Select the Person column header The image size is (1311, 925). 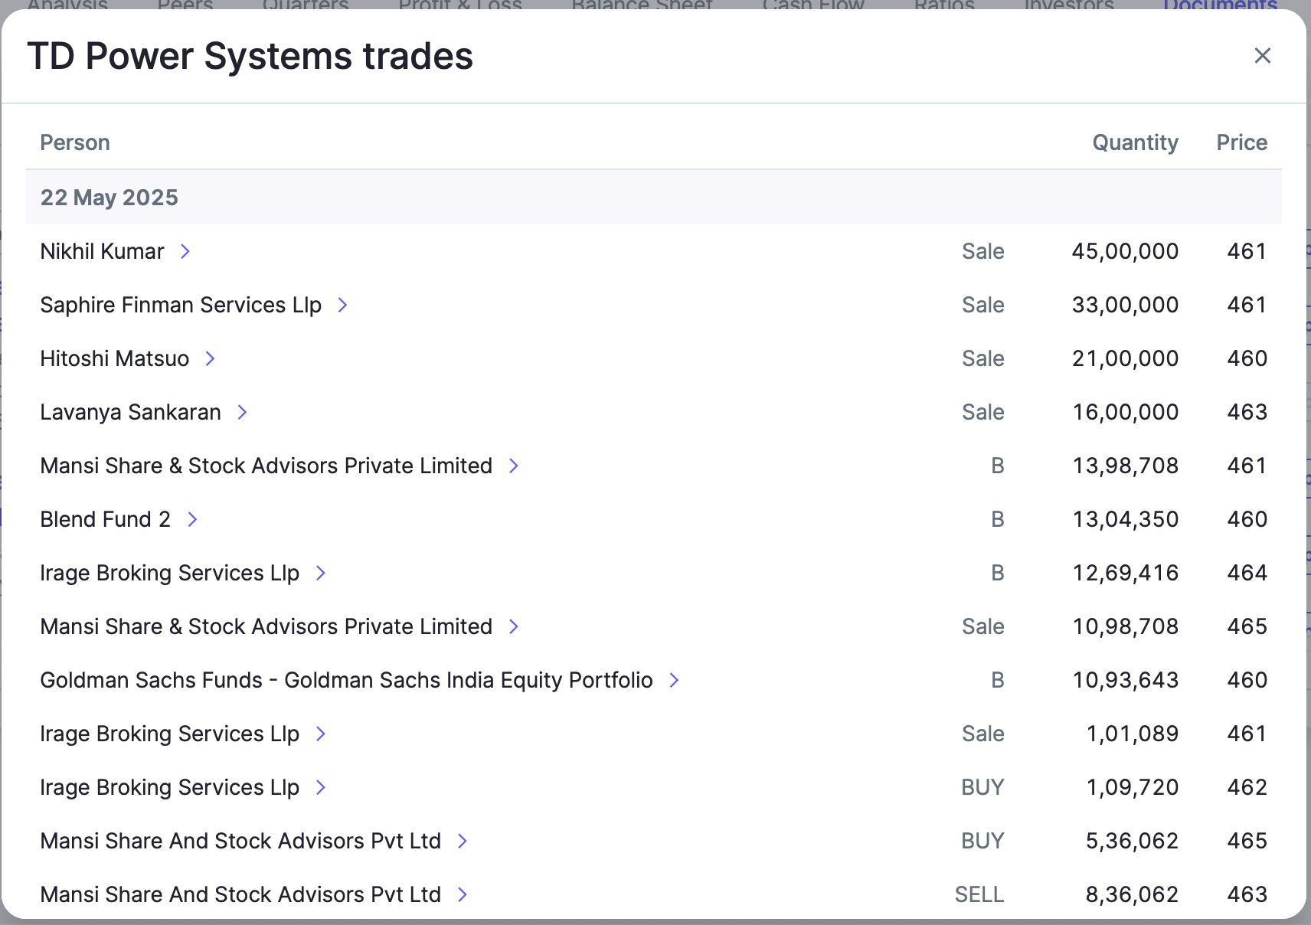75,142
